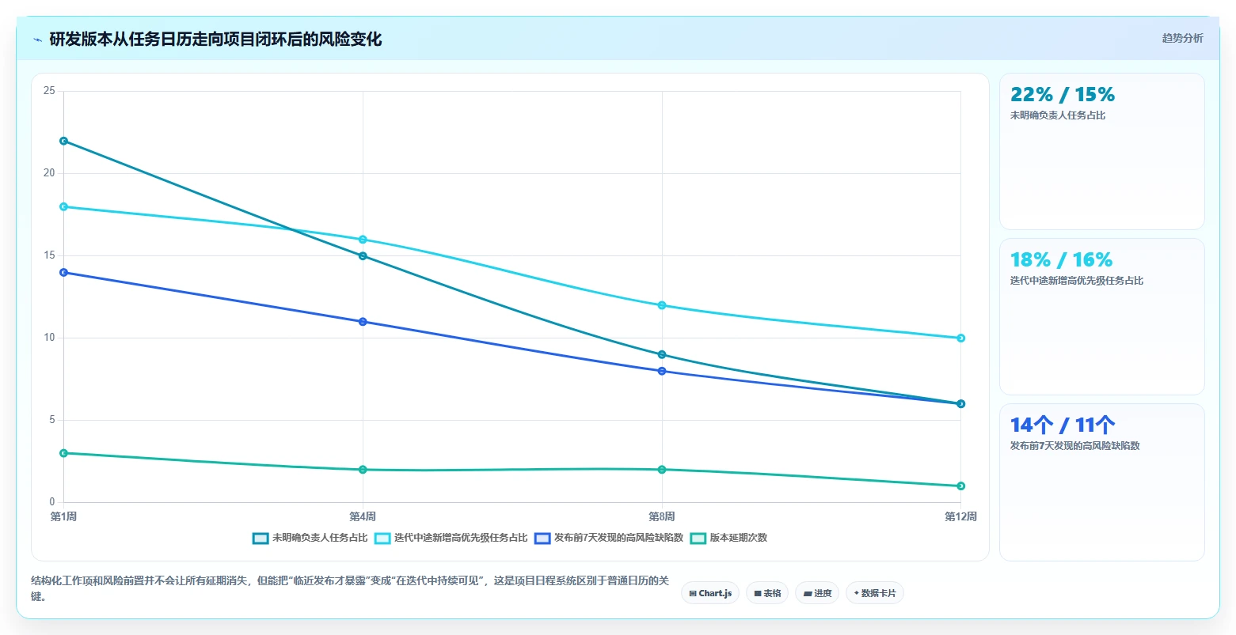The height and width of the screenshot is (635, 1236).
Task: Select the 14个 / 11个 stat value
Action: [1063, 425]
